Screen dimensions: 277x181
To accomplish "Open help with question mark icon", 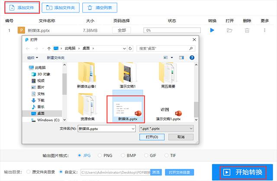I will click(192, 57).
